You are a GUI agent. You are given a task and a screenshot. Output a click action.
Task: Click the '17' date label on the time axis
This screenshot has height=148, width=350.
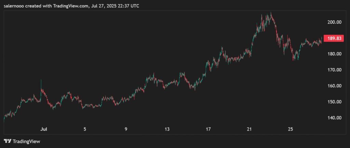tap(208, 129)
